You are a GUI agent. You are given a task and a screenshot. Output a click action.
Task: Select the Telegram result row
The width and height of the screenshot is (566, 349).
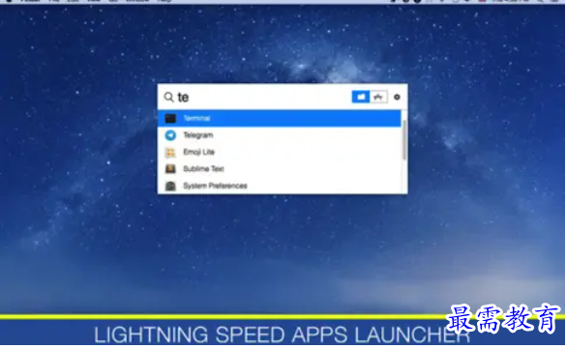click(280, 135)
